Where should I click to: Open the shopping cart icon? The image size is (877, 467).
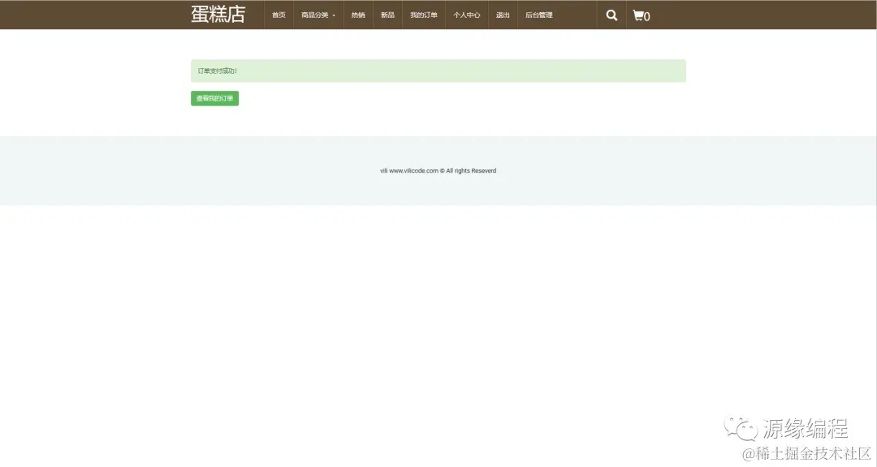[641, 15]
